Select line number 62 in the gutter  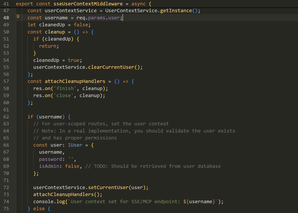(6, 117)
